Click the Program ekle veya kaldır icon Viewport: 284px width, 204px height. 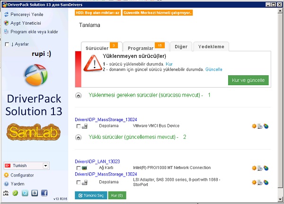pos(6,32)
